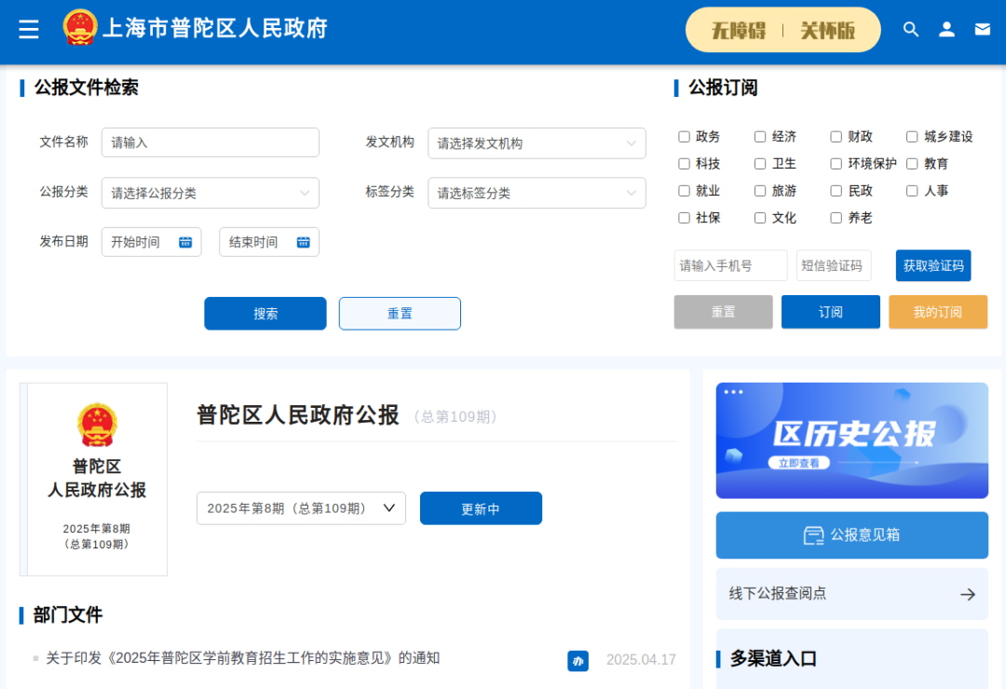The width and height of the screenshot is (1006, 689).
Task: Select the 养老 category checkbox
Action: [836, 217]
